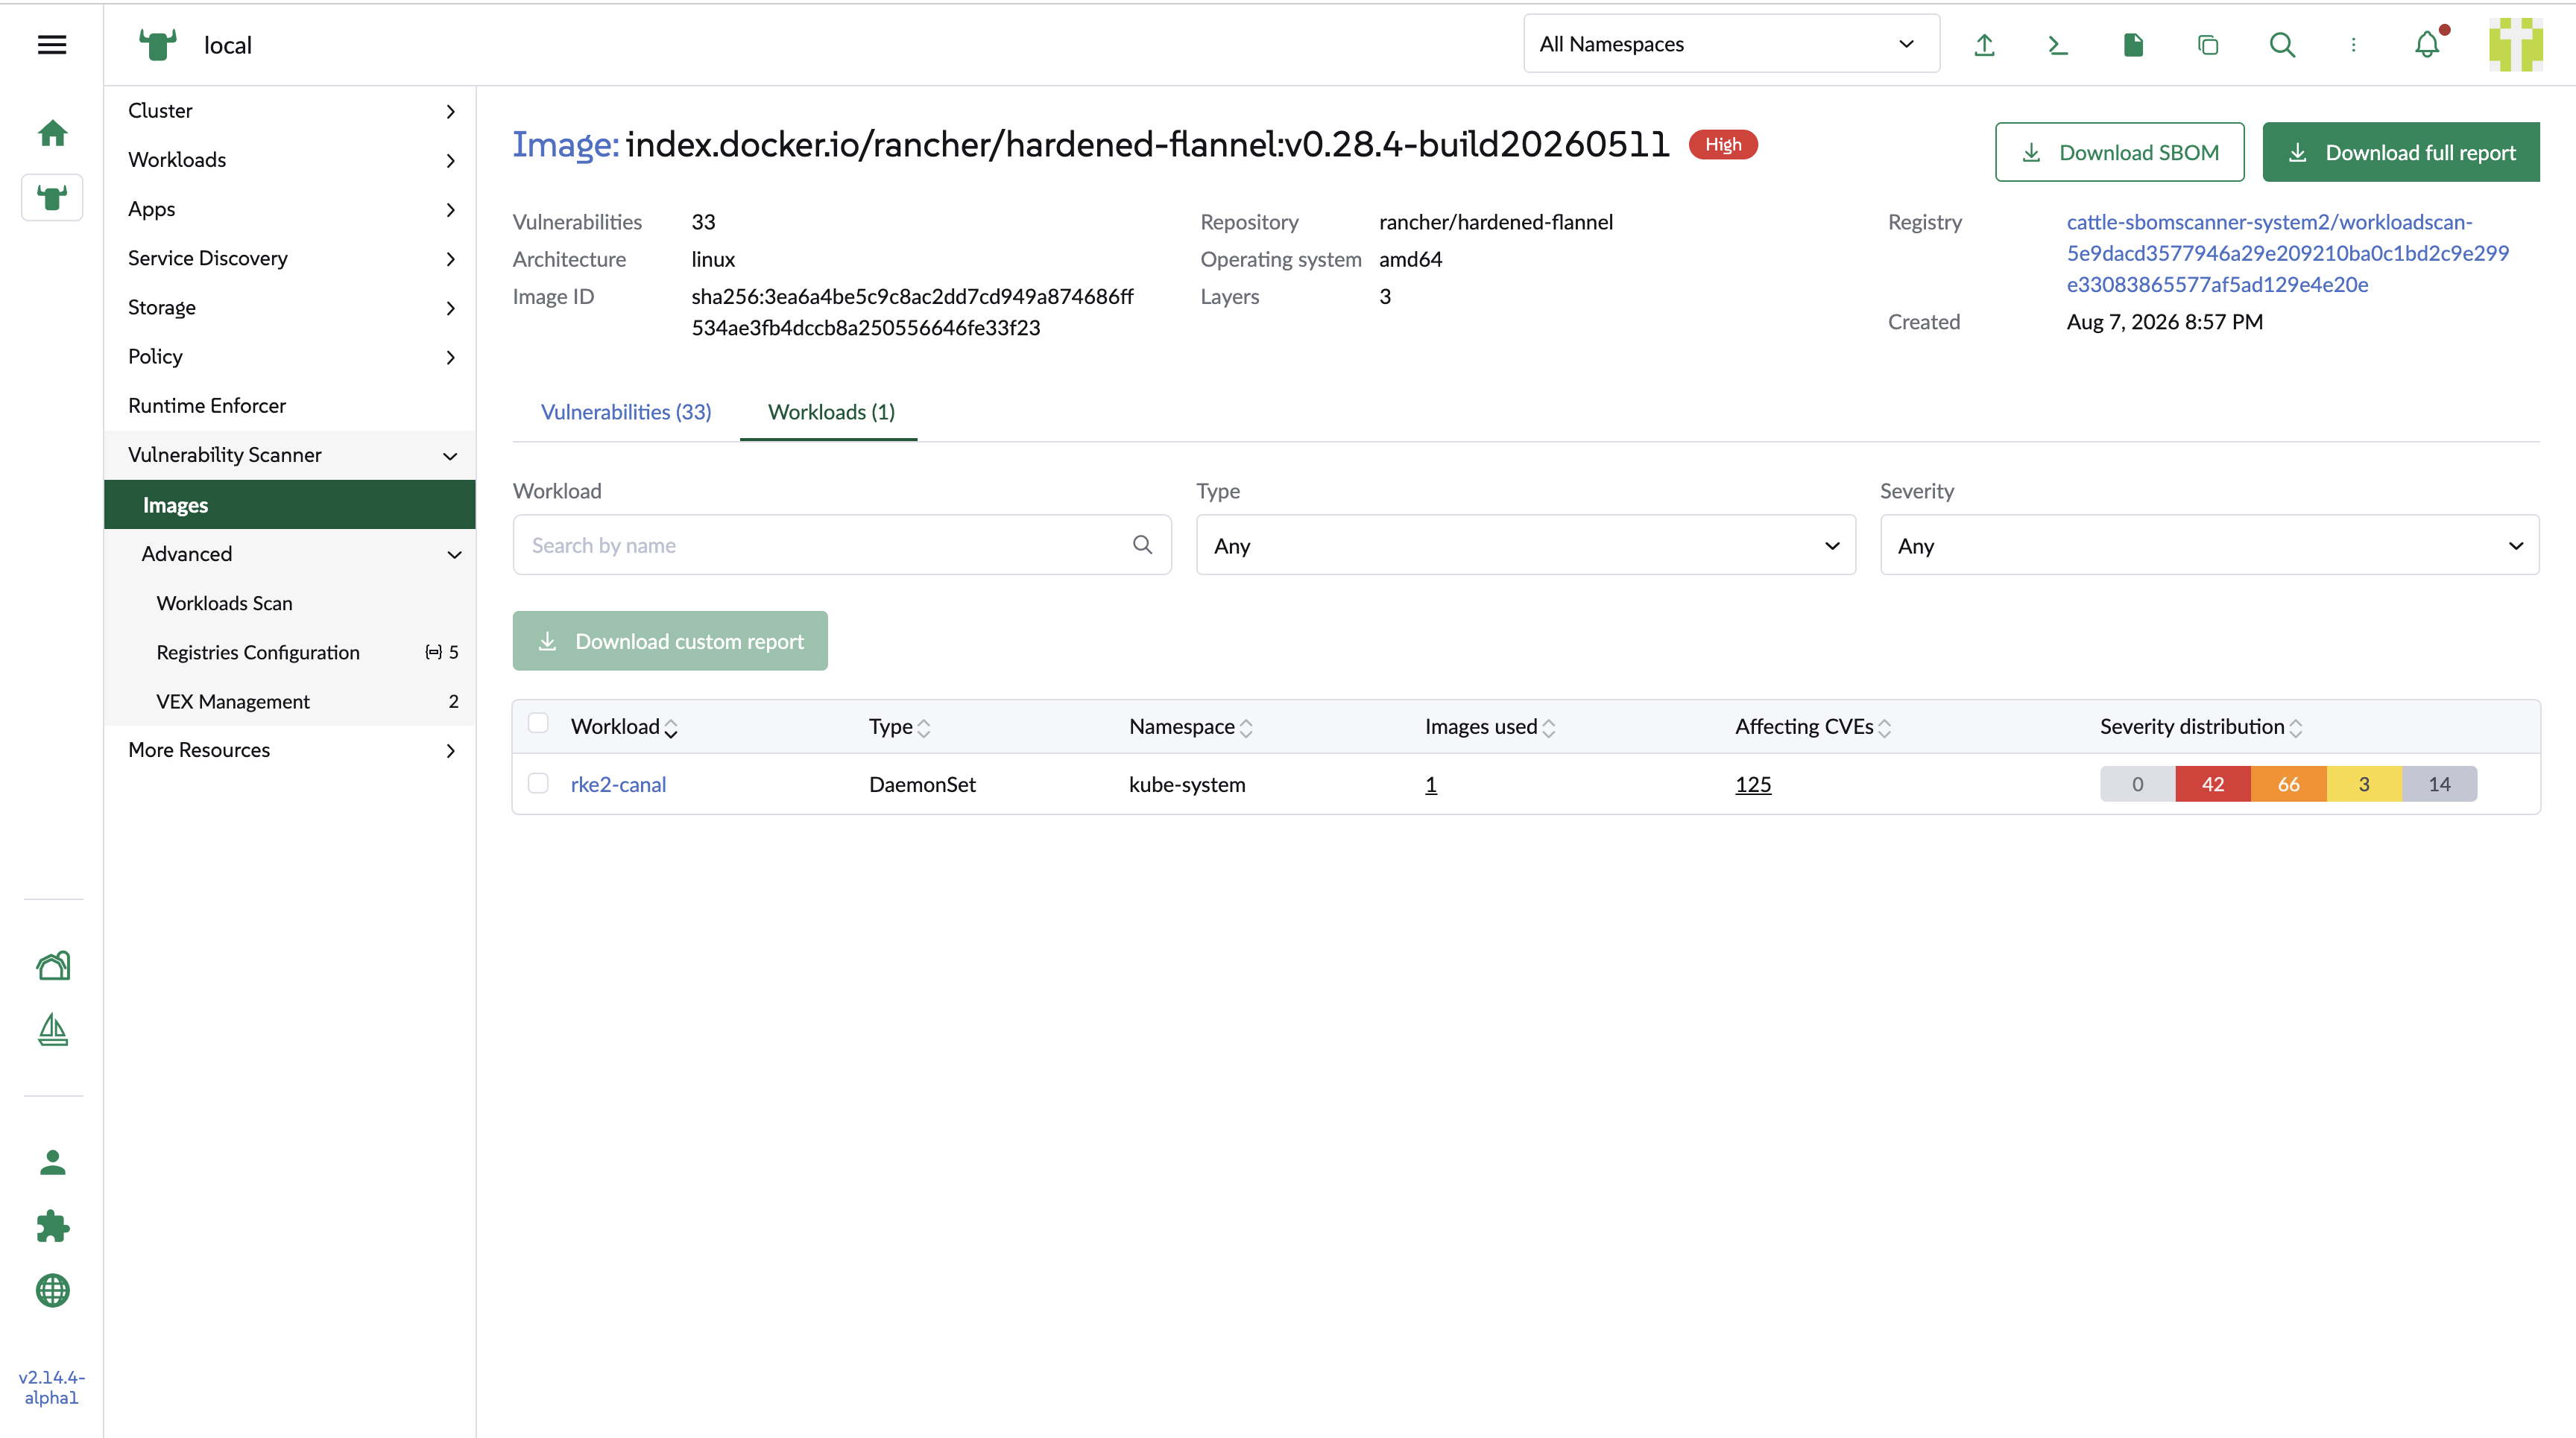Click the Download SBOM button
This screenshot has width=2576, height=1438.
pos(2119,152)
